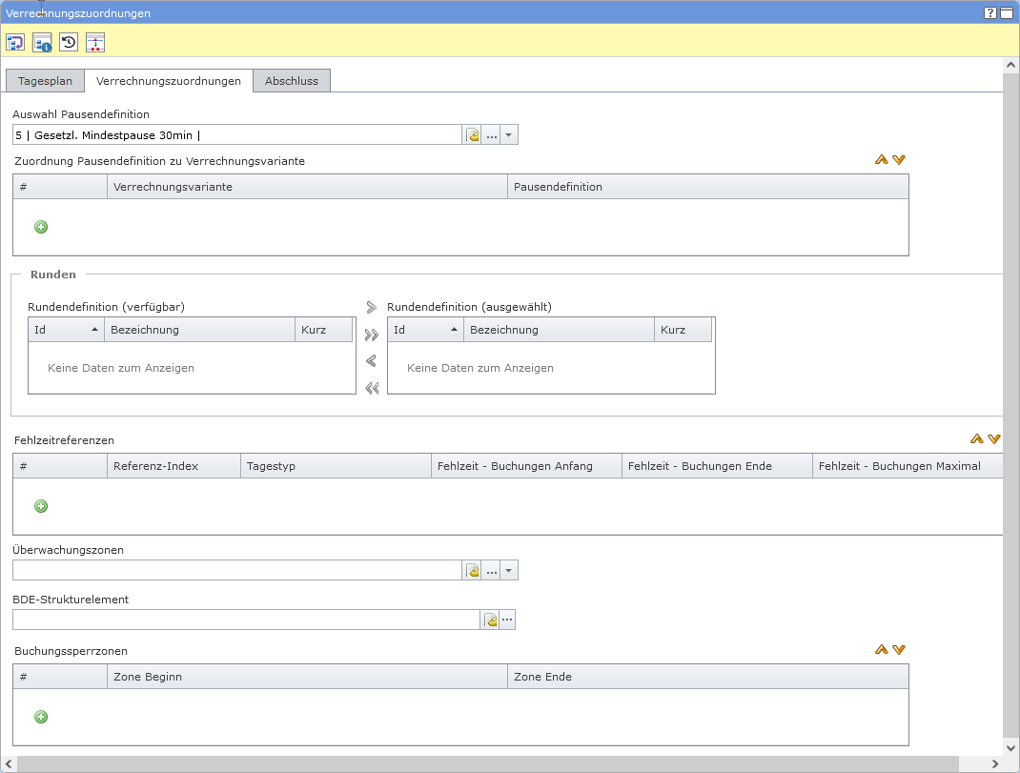Switch to the Tagesplan tab
Image resolution: width=1020 pixels, height=773 pixels.
click(45, 81)
